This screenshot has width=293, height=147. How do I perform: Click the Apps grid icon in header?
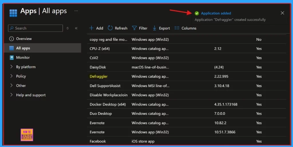click(13, 13)
